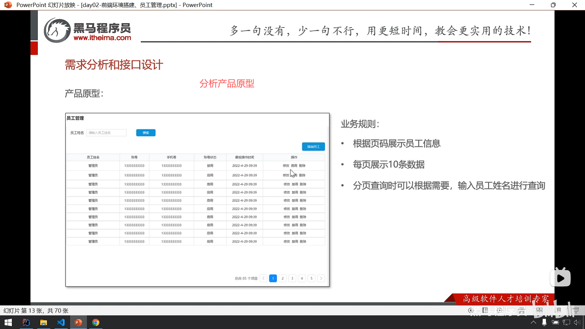Open the Windows Start menu

pyautogui.click(x=8, y=322)
